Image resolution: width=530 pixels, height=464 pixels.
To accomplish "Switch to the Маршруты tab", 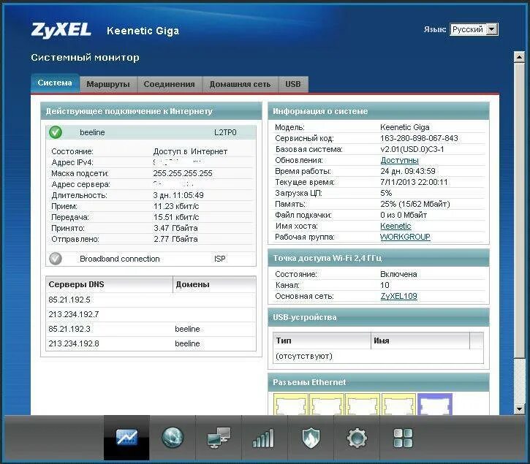I will point(108,84).
